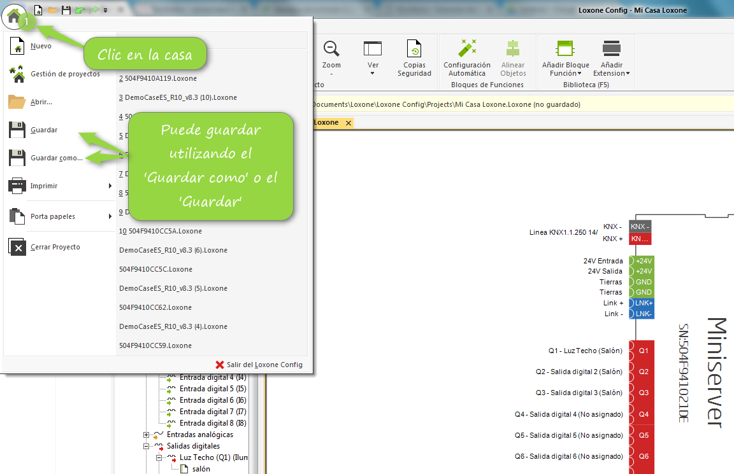Choose Cerrar Proyecto from the menu

point(55,247)
